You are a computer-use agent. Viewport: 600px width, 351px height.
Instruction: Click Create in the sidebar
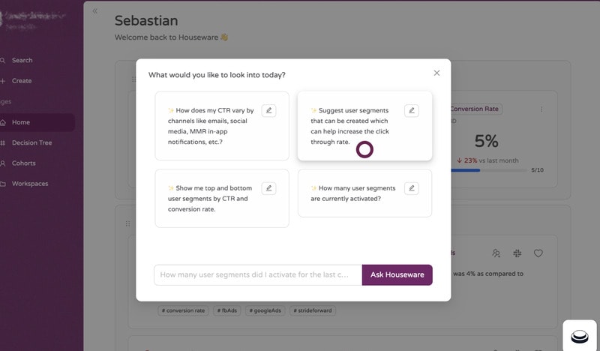21,80
